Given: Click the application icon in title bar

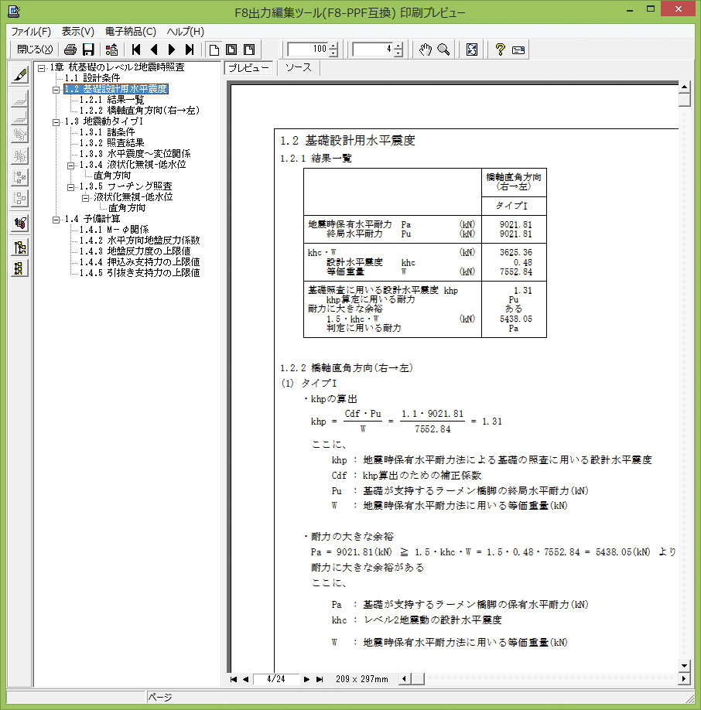Looking at the screenshot, I should coord(14,11).
